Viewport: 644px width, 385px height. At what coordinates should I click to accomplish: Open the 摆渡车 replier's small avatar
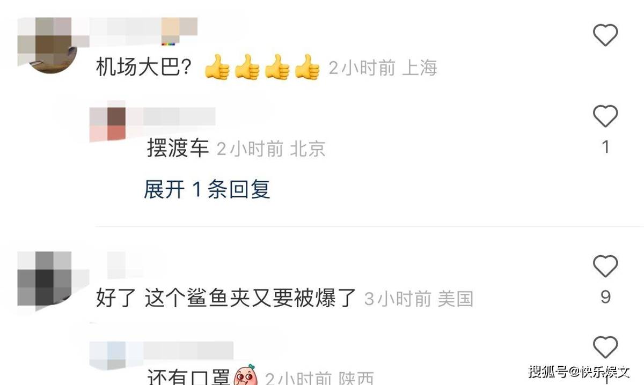pos(107,124)
